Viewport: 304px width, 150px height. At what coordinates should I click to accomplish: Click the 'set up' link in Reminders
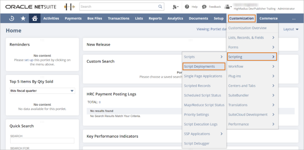(x=29, y=60)
